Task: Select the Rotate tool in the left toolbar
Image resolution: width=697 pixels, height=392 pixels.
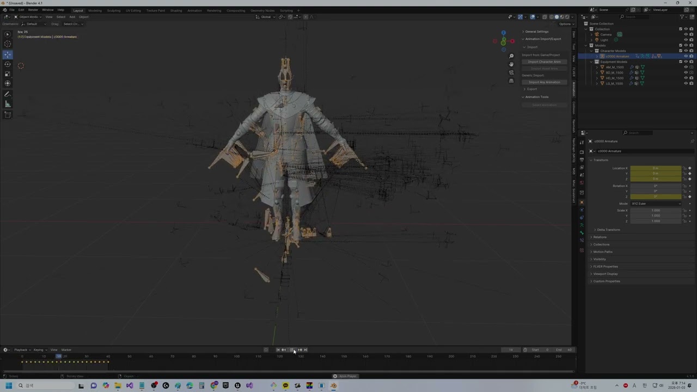Action: [8, 64]
